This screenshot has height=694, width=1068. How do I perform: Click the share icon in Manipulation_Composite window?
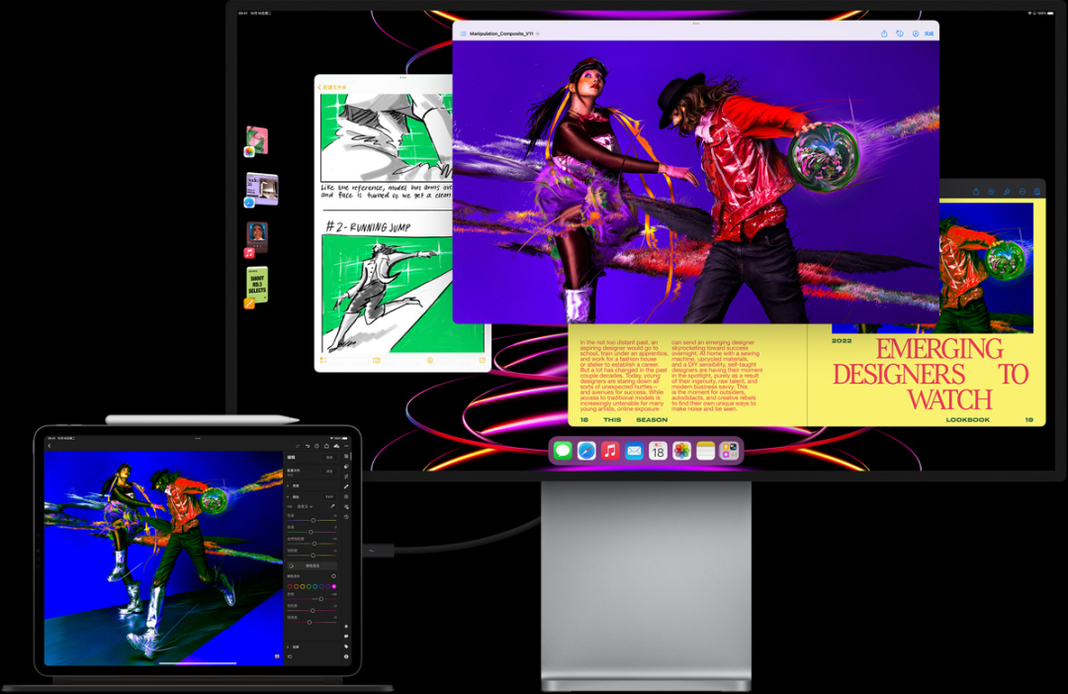[x=883, y=34]
